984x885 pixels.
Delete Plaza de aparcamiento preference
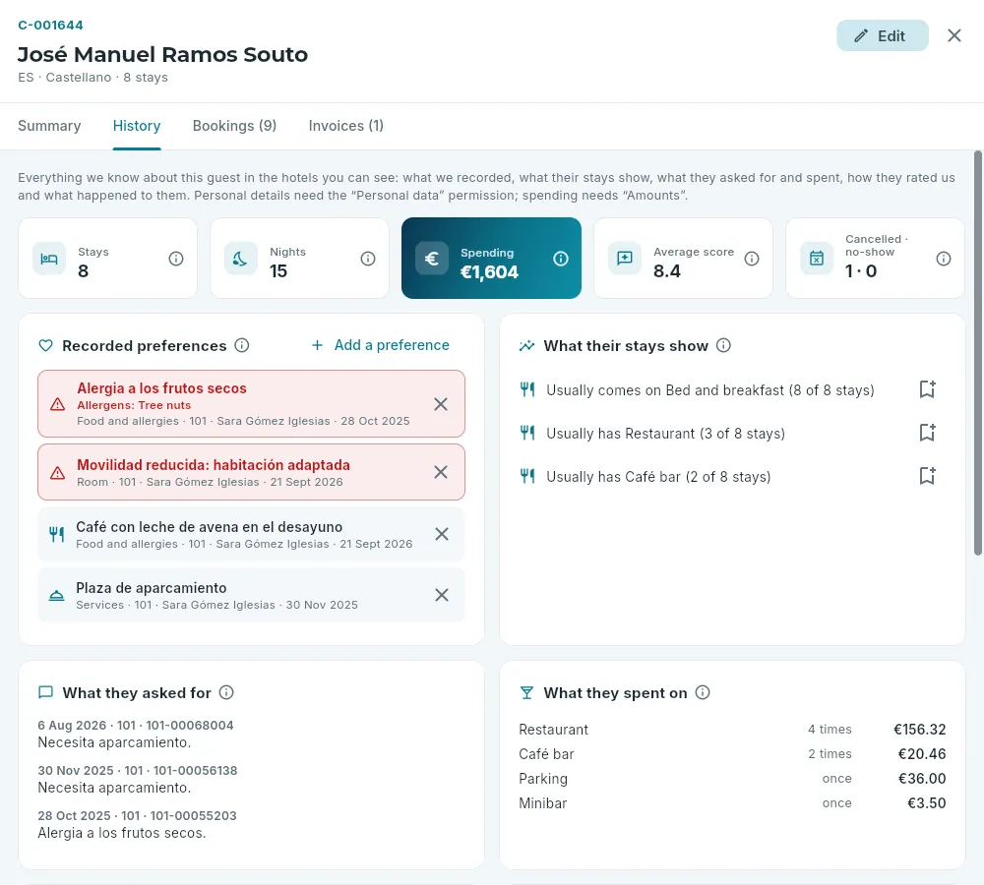[x=442, y=595]
